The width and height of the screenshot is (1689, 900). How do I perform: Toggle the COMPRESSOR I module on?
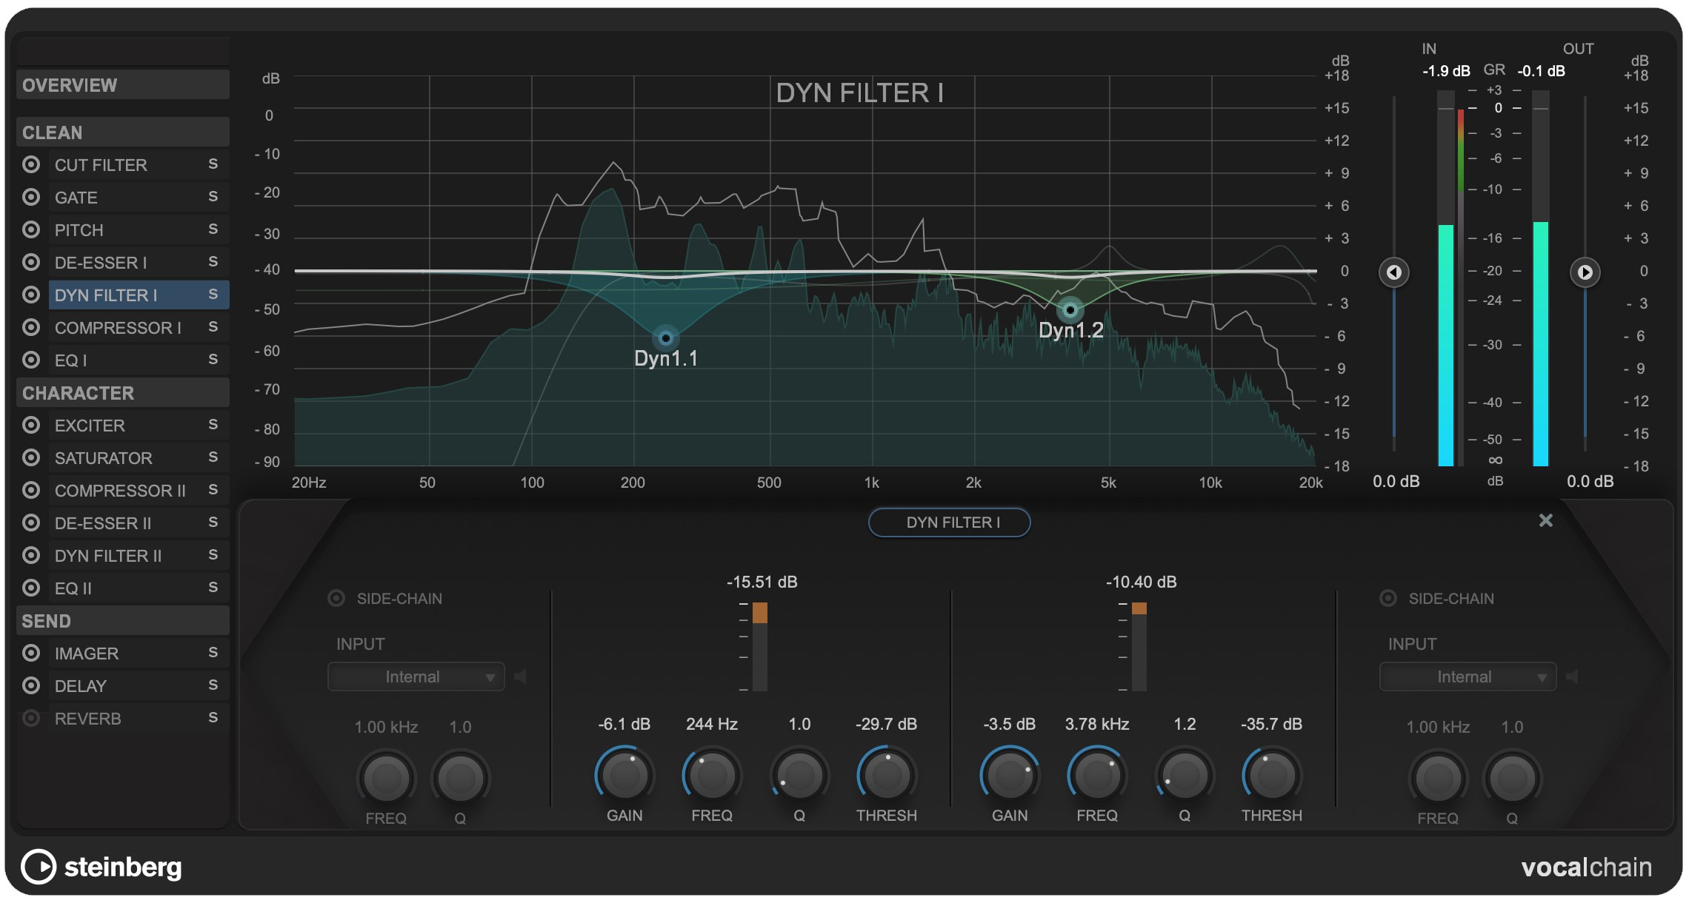(30, 327)
